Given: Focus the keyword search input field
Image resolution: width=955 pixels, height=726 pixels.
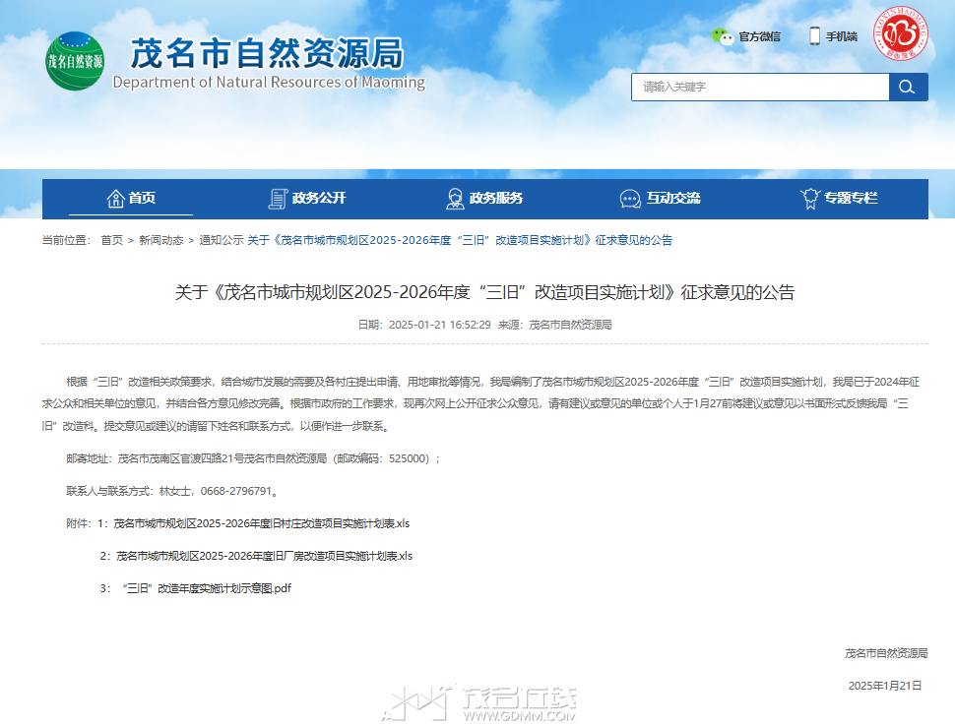Looking at the screenshot, I should [x=758, y=87].
